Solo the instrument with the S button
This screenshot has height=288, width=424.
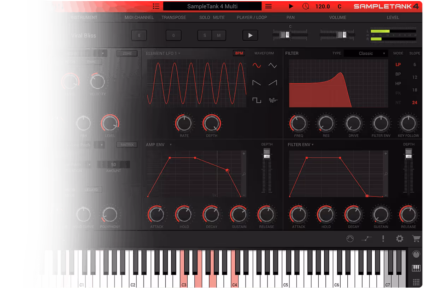(205, 35)
